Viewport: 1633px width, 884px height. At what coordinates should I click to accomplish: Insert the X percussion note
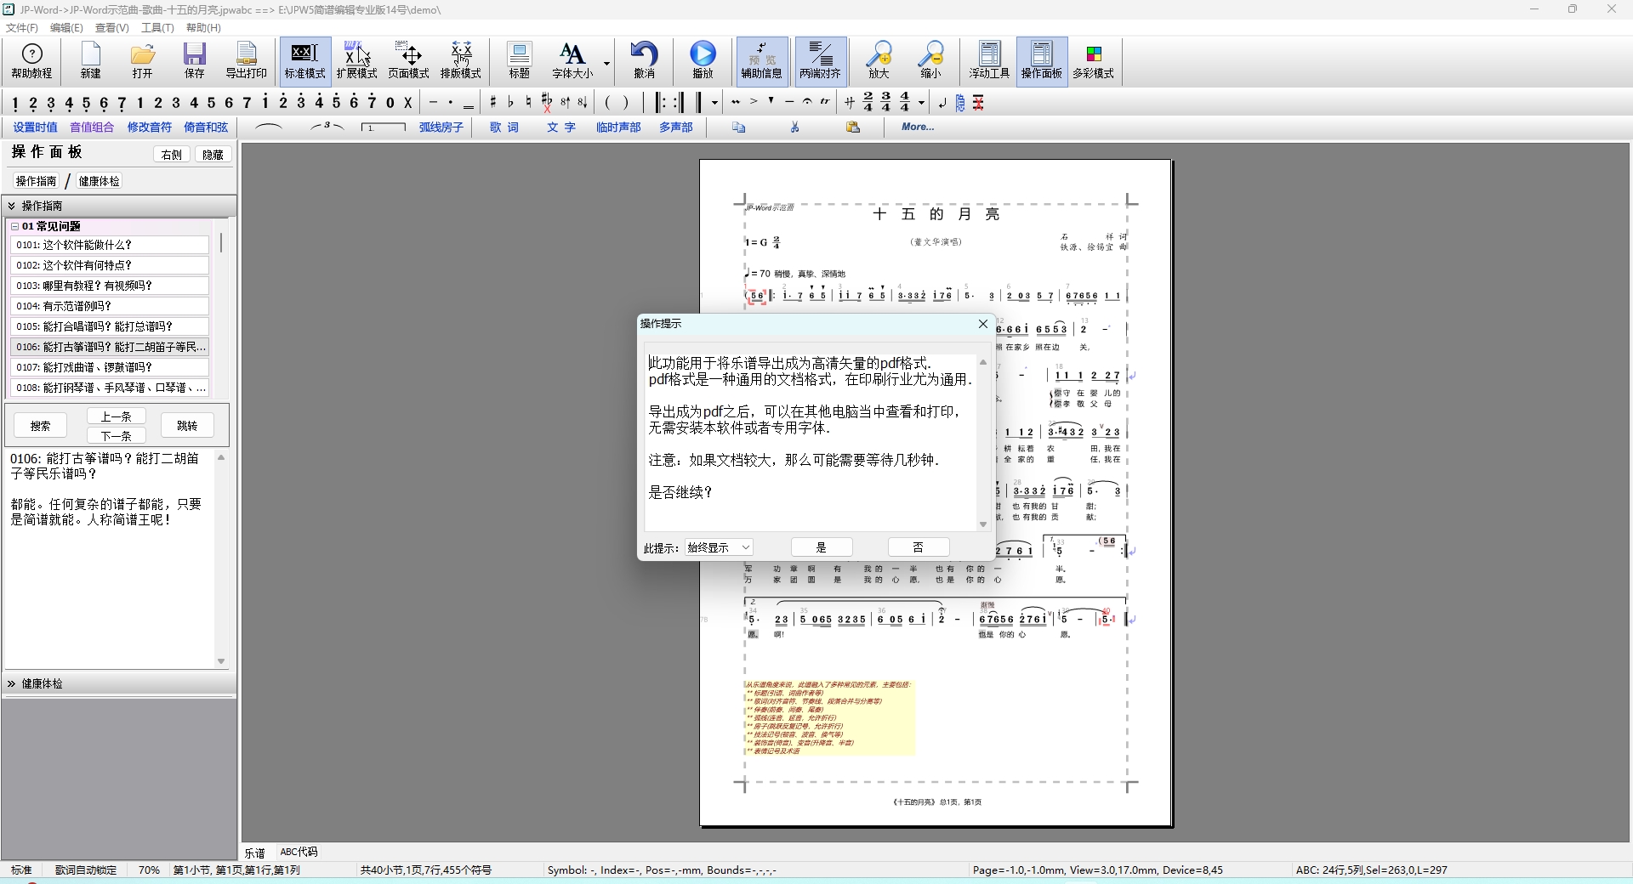coord(408,103)
